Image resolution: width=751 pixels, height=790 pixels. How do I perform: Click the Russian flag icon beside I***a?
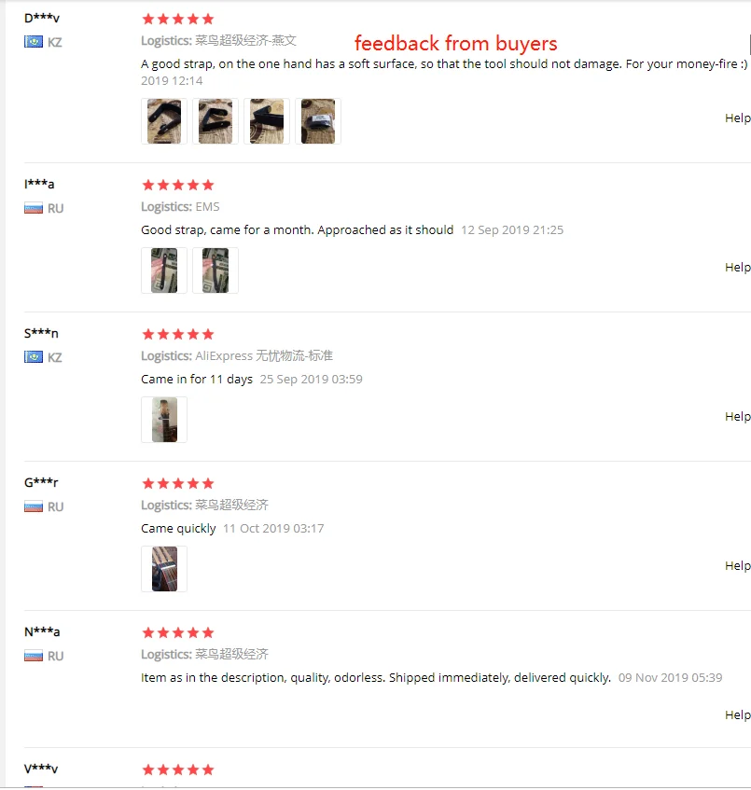pyautogui.click(x=34, y=208)
